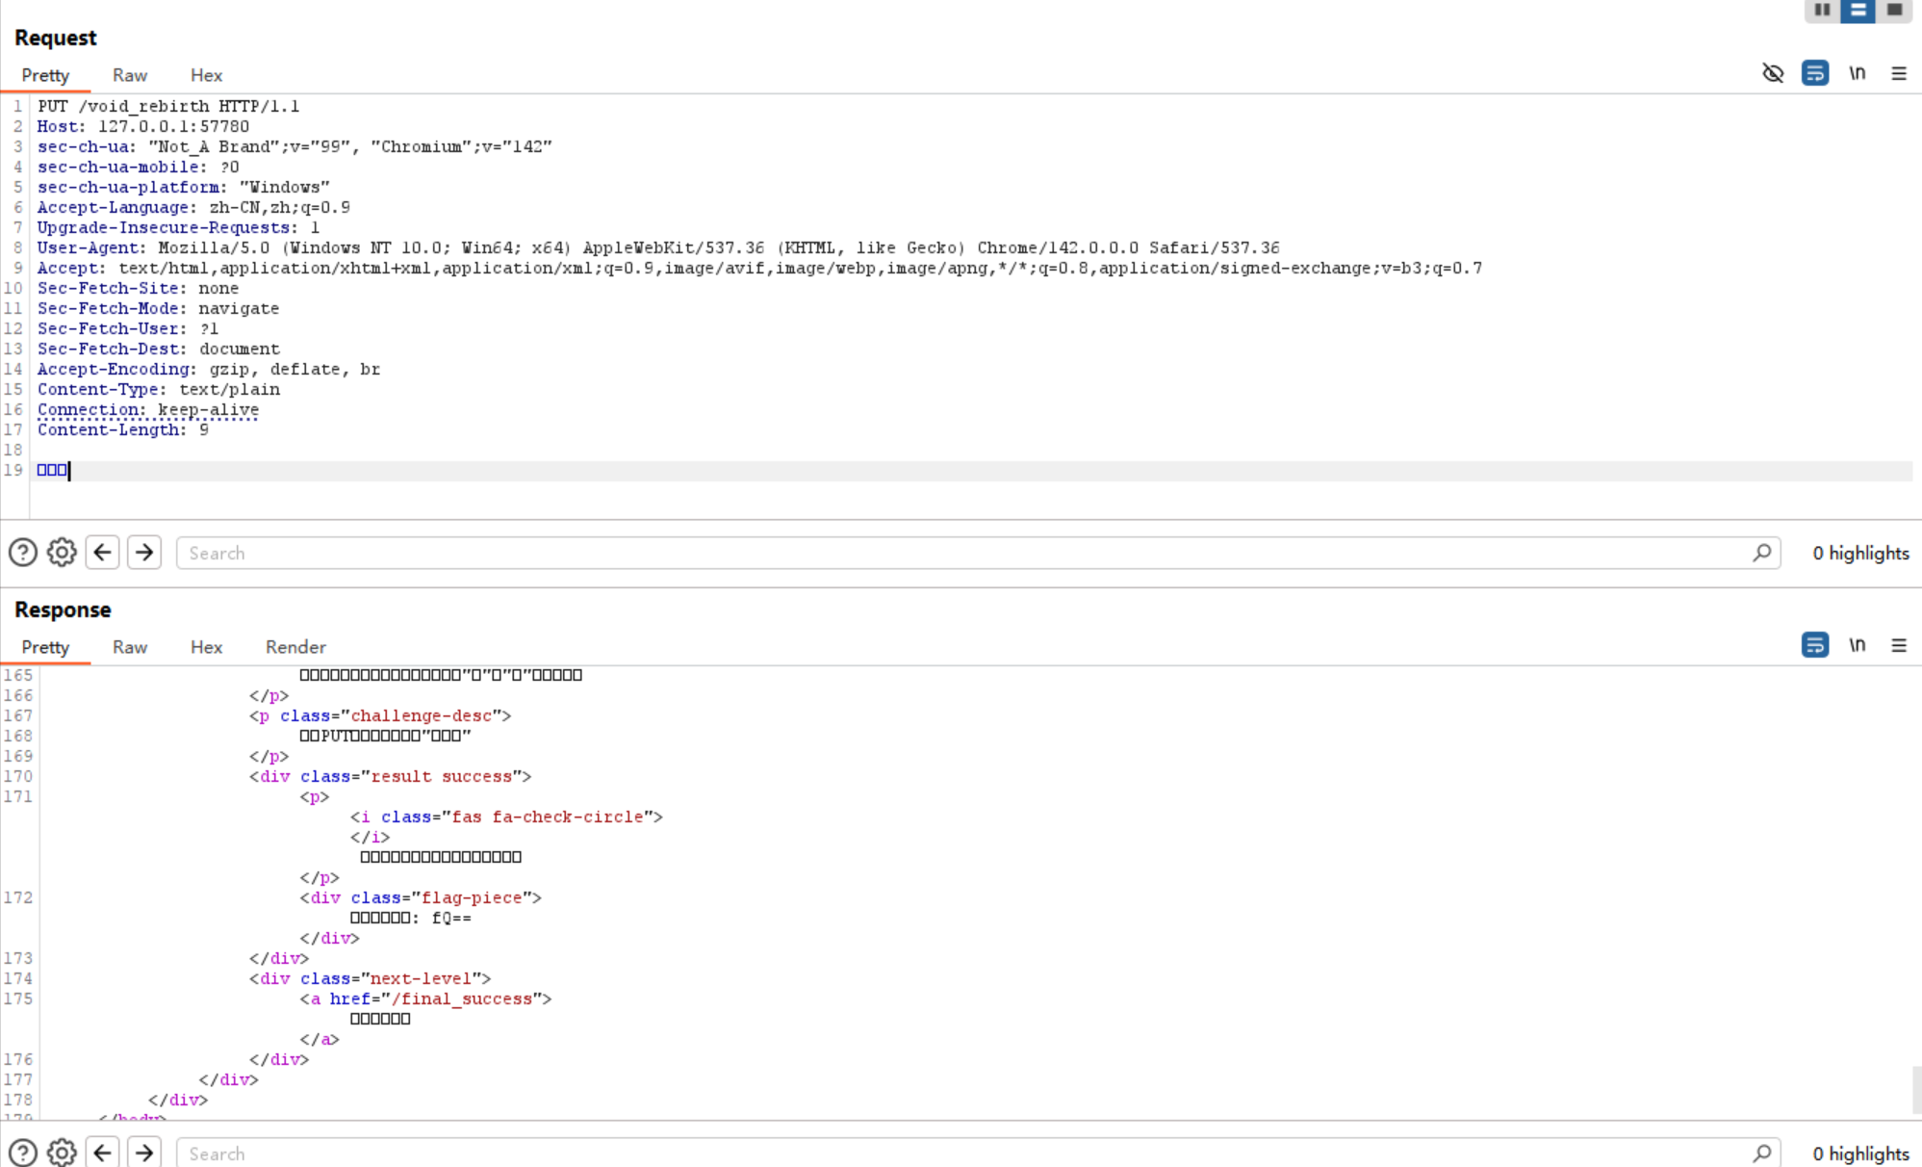Click next arrow in Response search bar
1922x1167 pixels.
click(144, 1153)
